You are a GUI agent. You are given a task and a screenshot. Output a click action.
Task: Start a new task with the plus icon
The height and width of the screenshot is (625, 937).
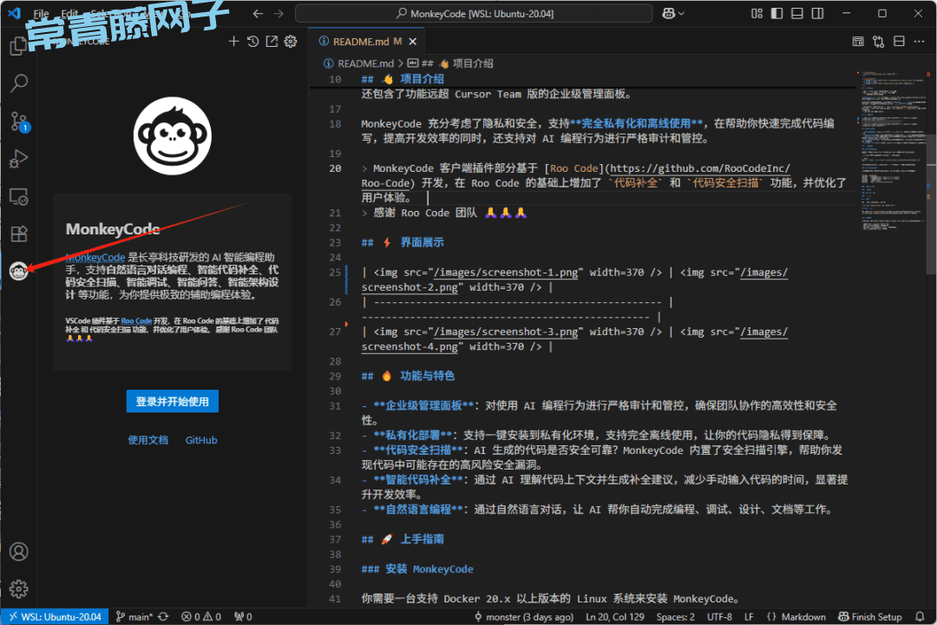click(x=233, y=42)
